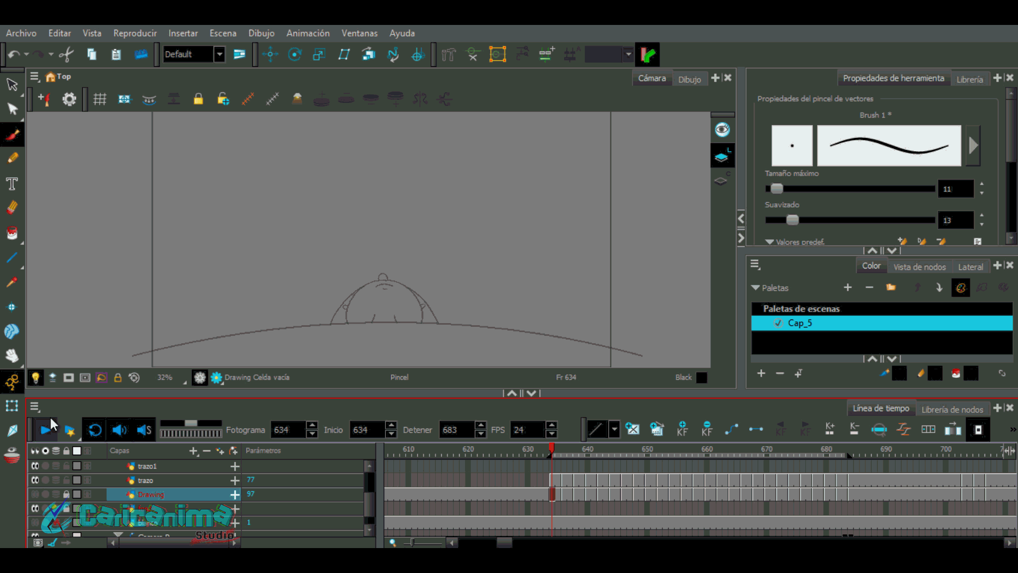Select the Rotate tool in top toolbar
Screen dimensions: 1018x573
(295, 54)
